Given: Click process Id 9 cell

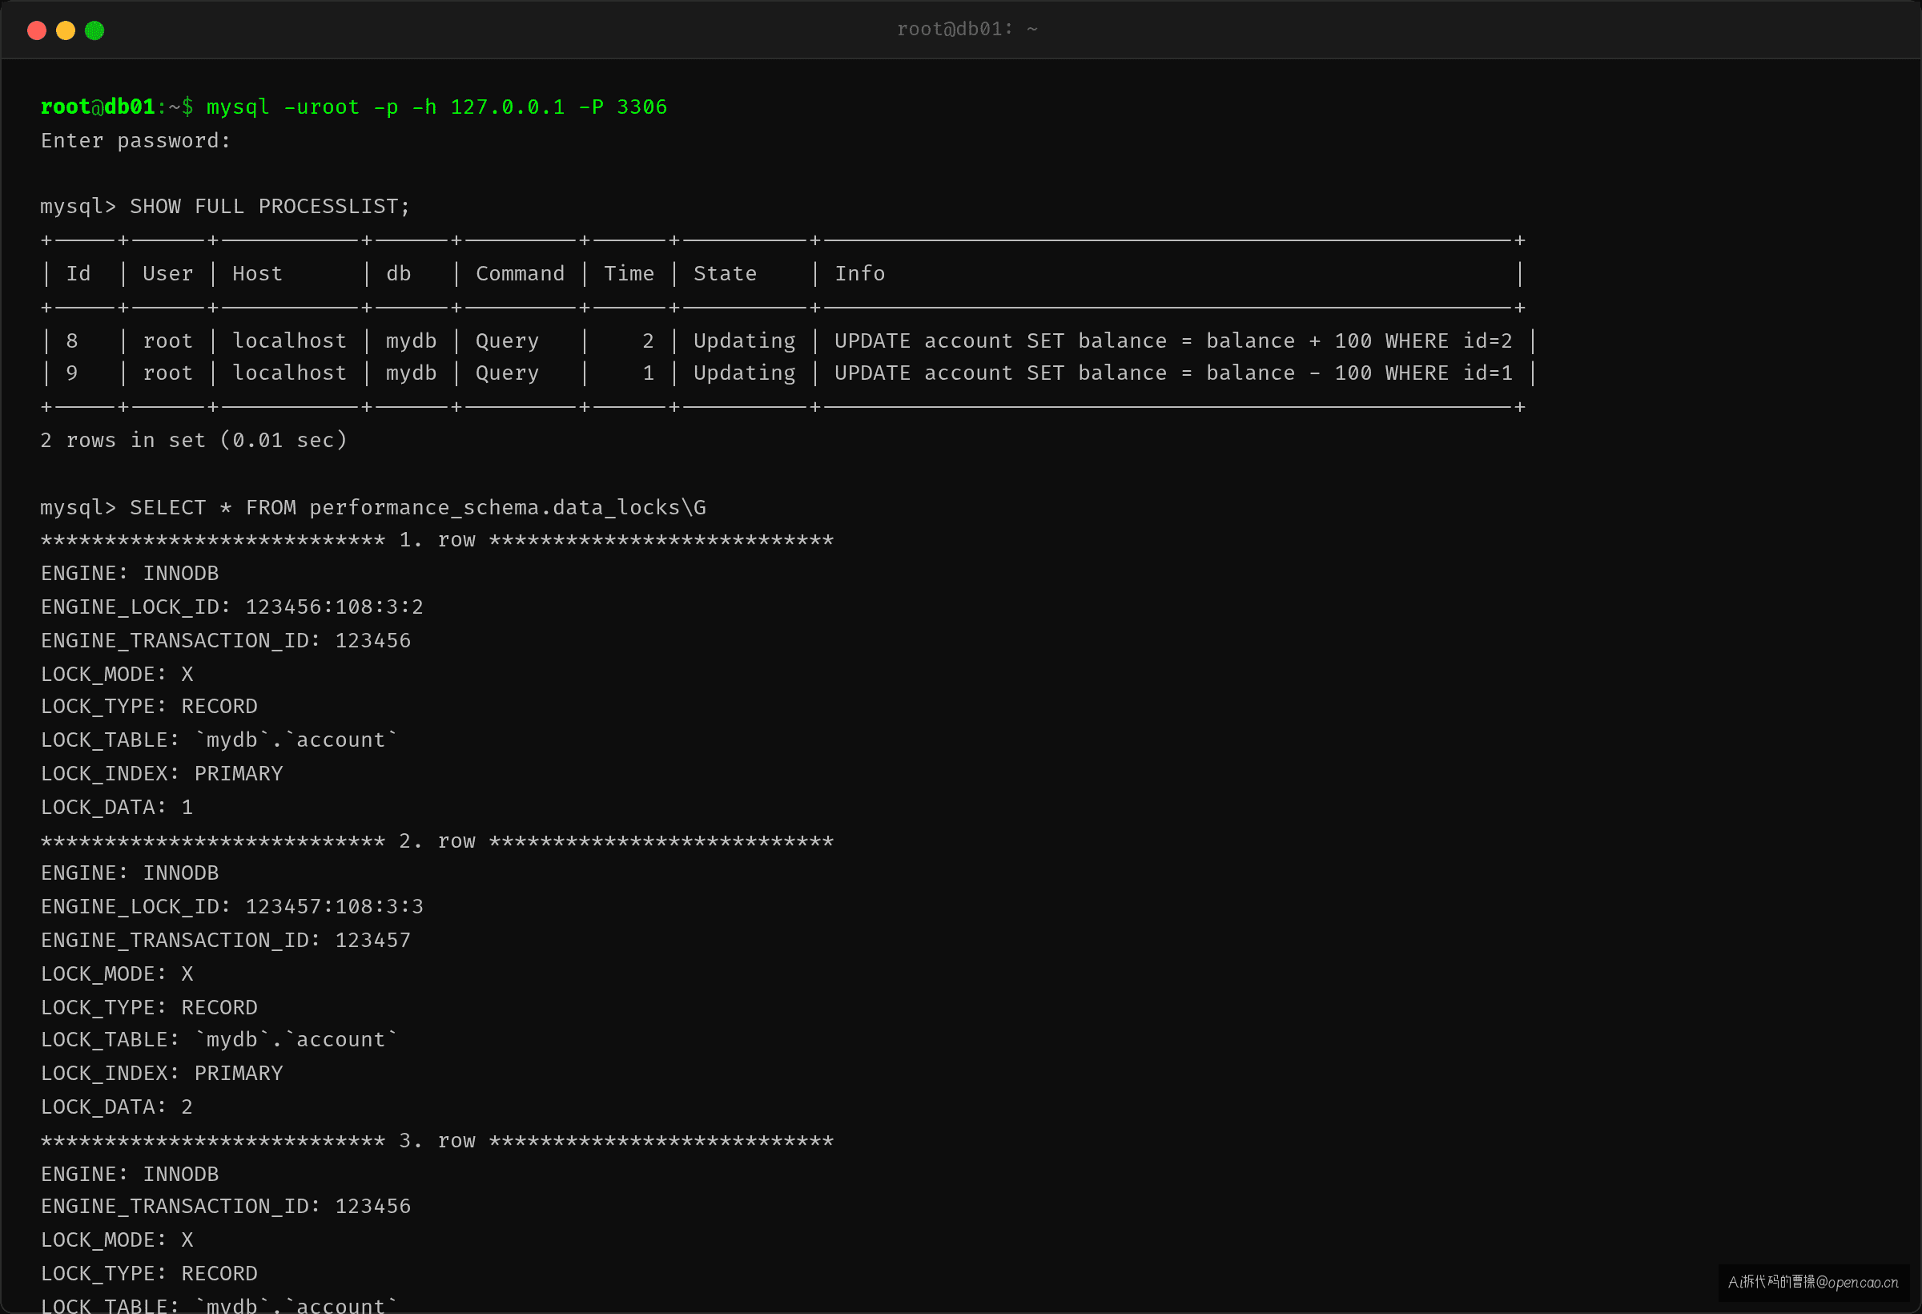Looking at the screenshot, I should point(72,373).
